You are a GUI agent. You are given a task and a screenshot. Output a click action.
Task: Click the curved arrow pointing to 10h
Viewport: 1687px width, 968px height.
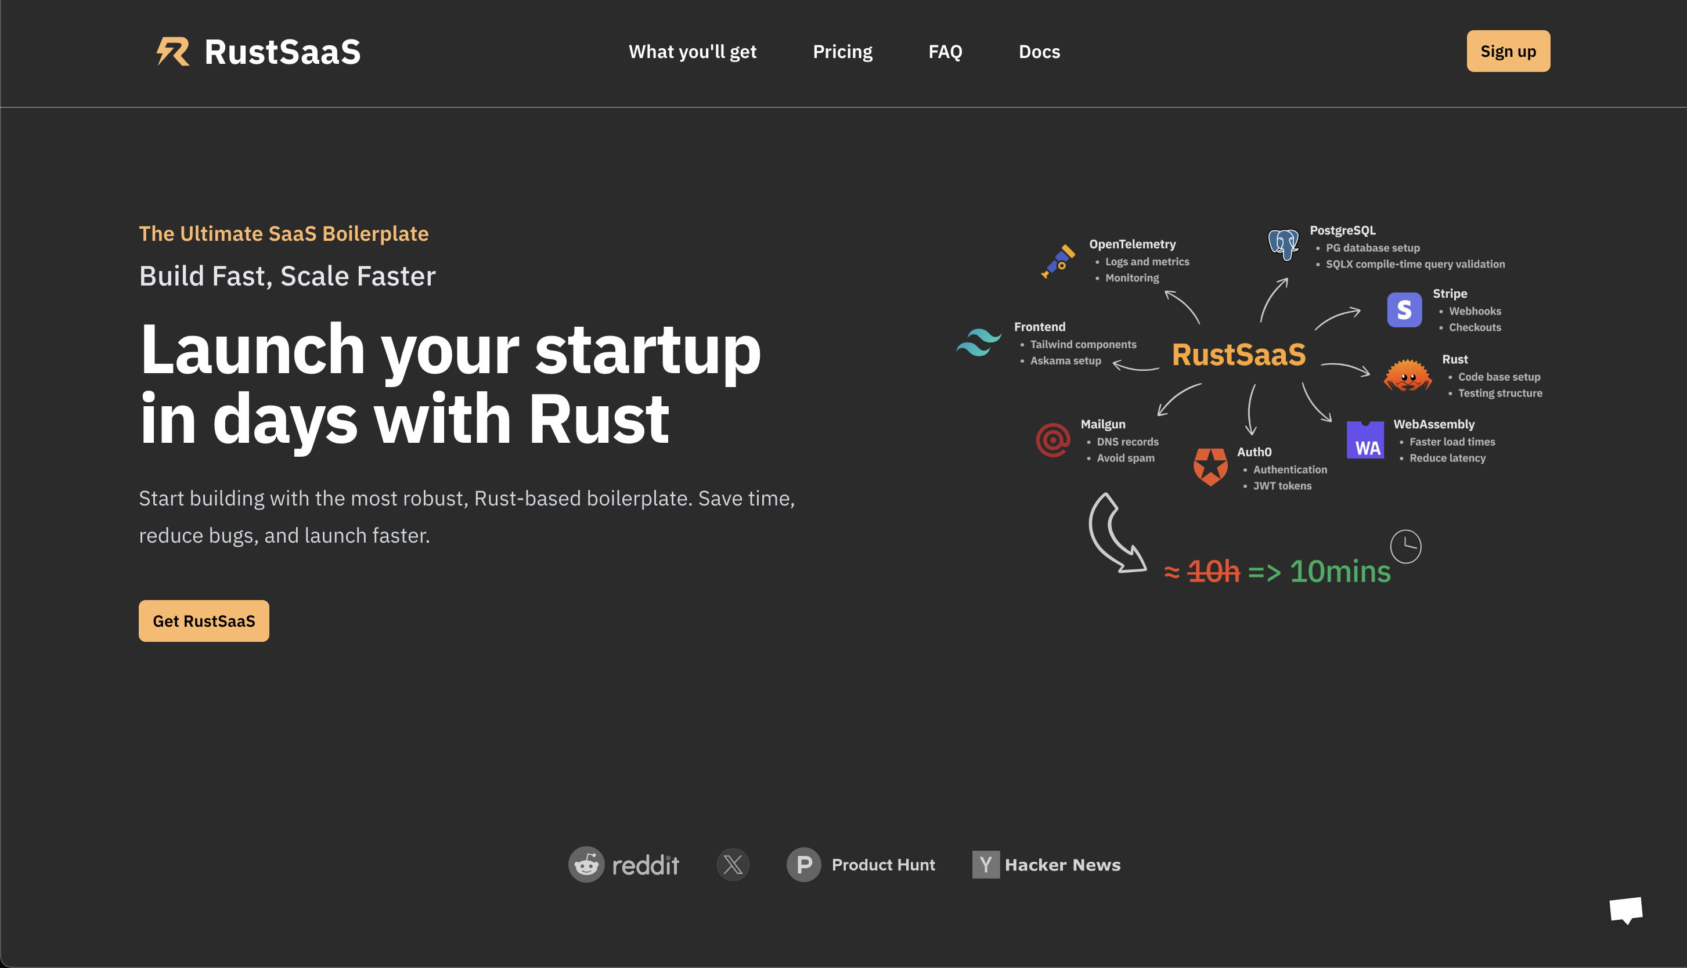click(1117, 533)
